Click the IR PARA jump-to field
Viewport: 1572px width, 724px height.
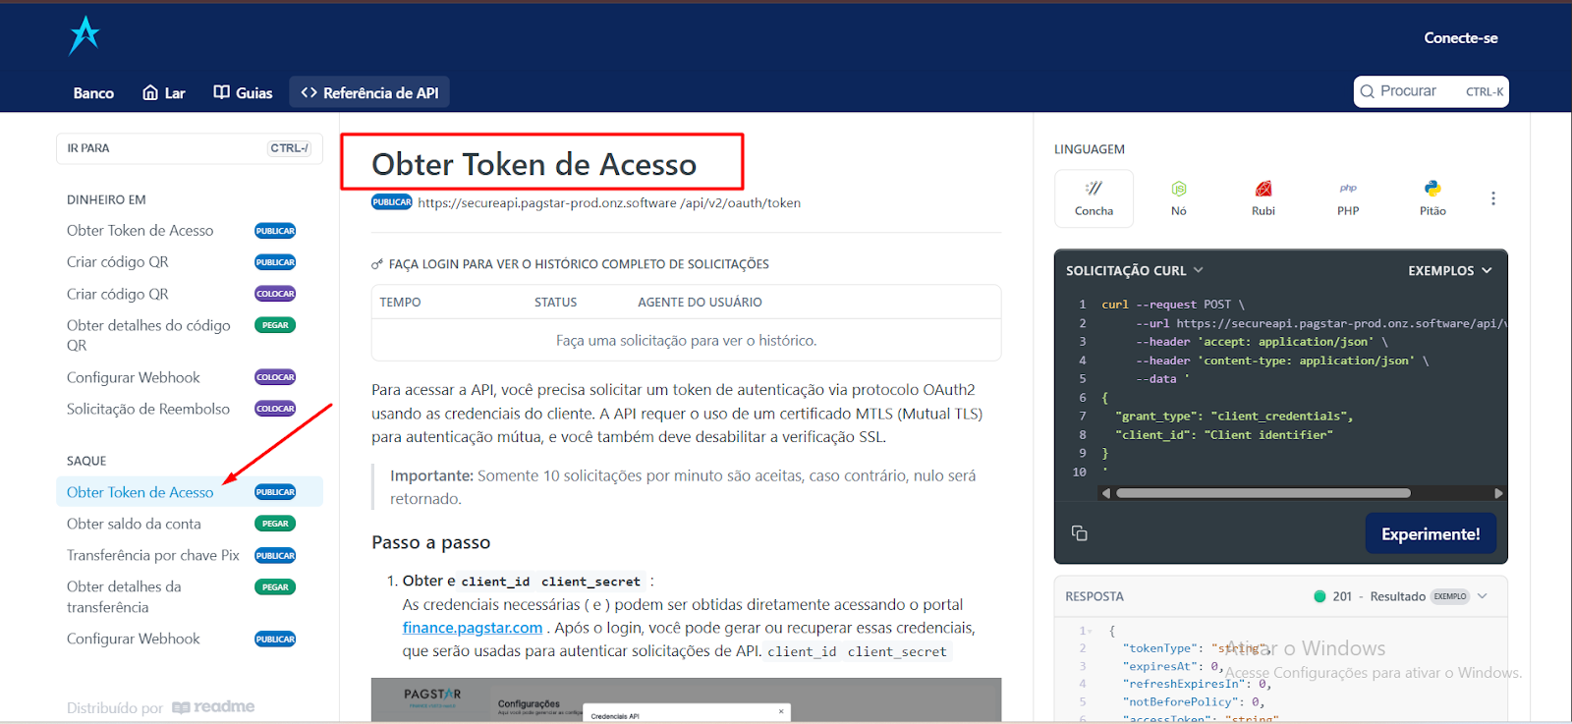tap(189, 148)
